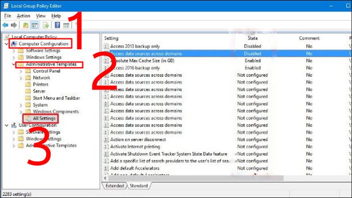Click the Printers folder icon
352x198 pixels.
tap(28, 84)
